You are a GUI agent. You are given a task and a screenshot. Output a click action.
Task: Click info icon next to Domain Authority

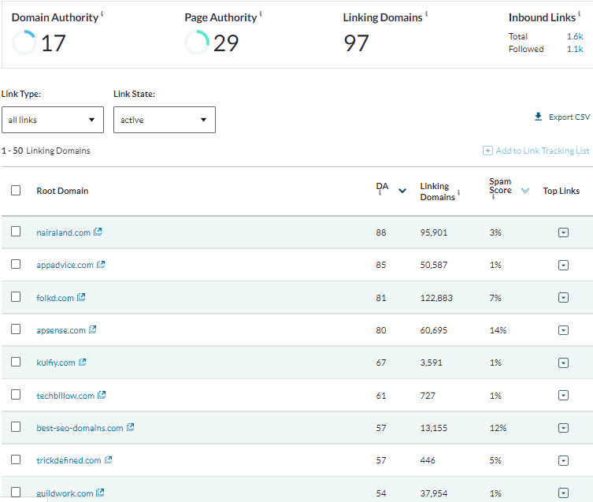102,14
